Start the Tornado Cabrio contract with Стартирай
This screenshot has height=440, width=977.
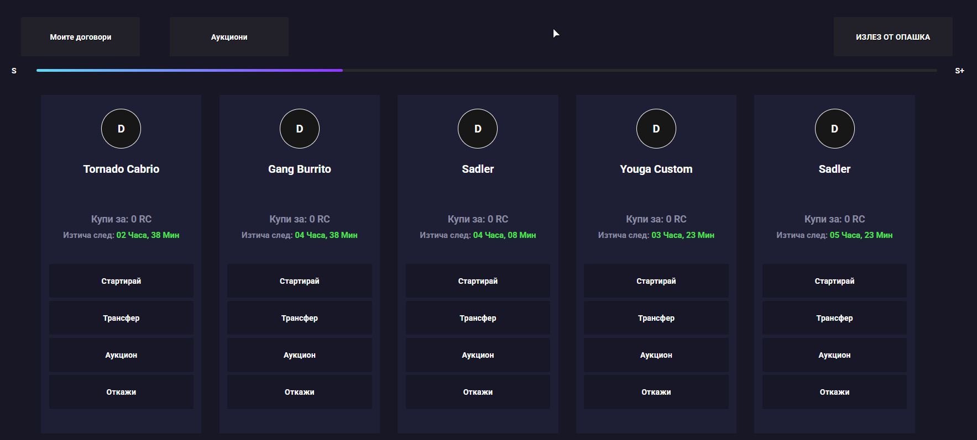click(121, 281)
